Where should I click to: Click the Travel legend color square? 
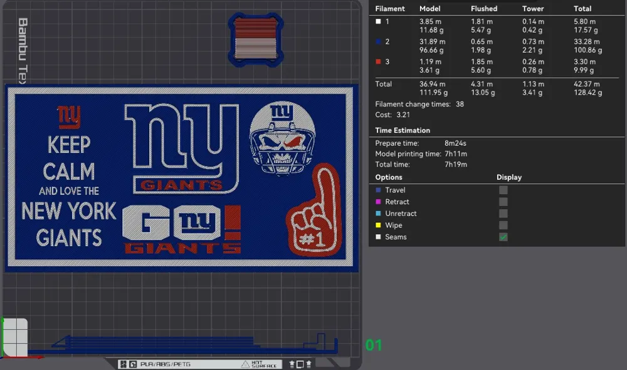[378, 190]
